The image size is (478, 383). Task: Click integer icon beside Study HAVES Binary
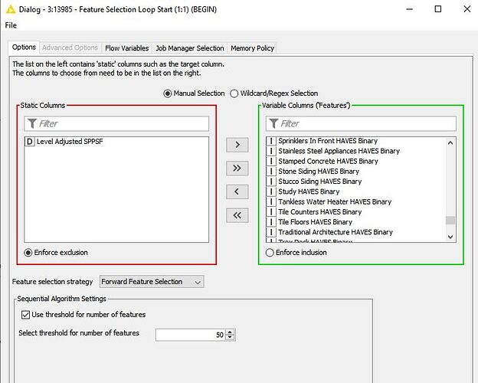pos(270,191)
